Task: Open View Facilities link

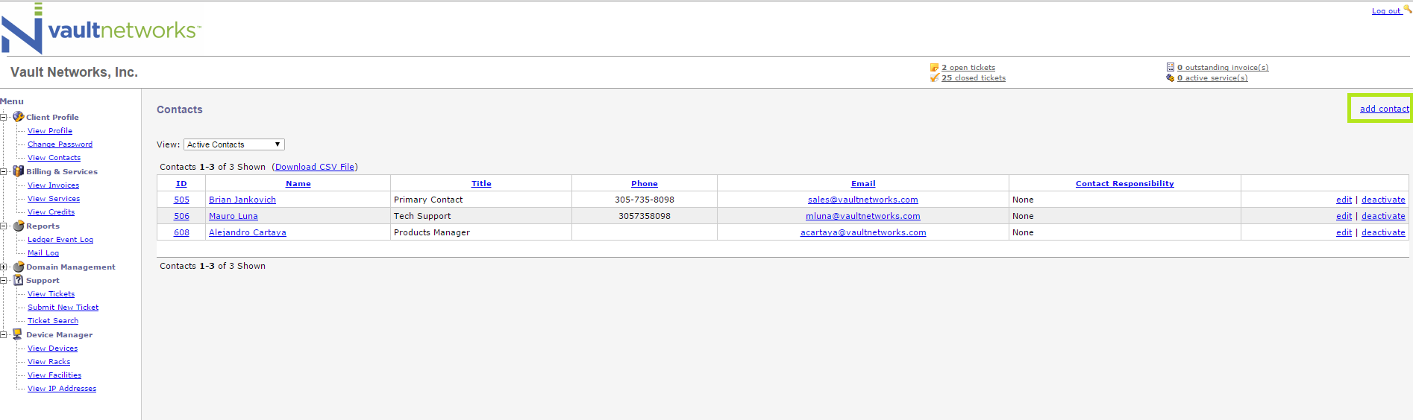Action: (54, 375)
